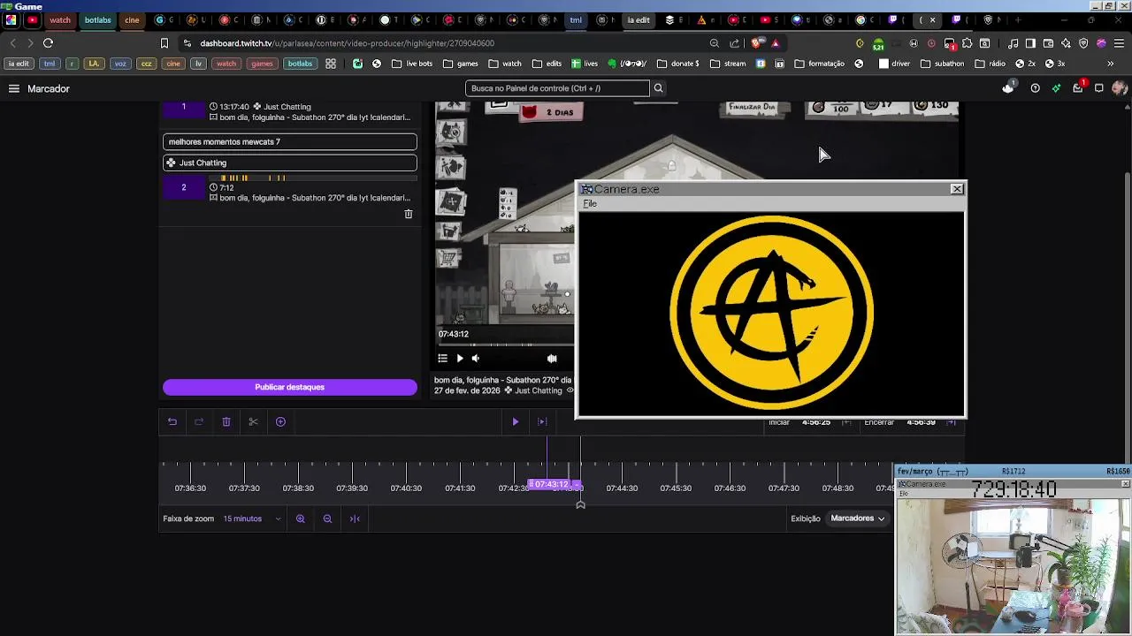Open the browser zoom magnifier icon

pos(714,43)
